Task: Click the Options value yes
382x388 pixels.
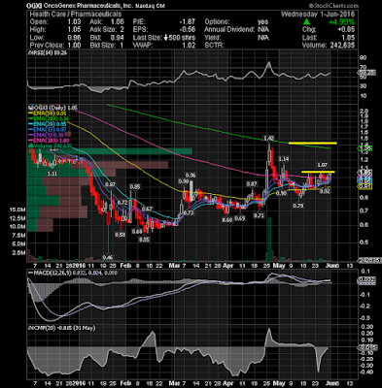Action: pyautogui.click(x=263, y=22)
